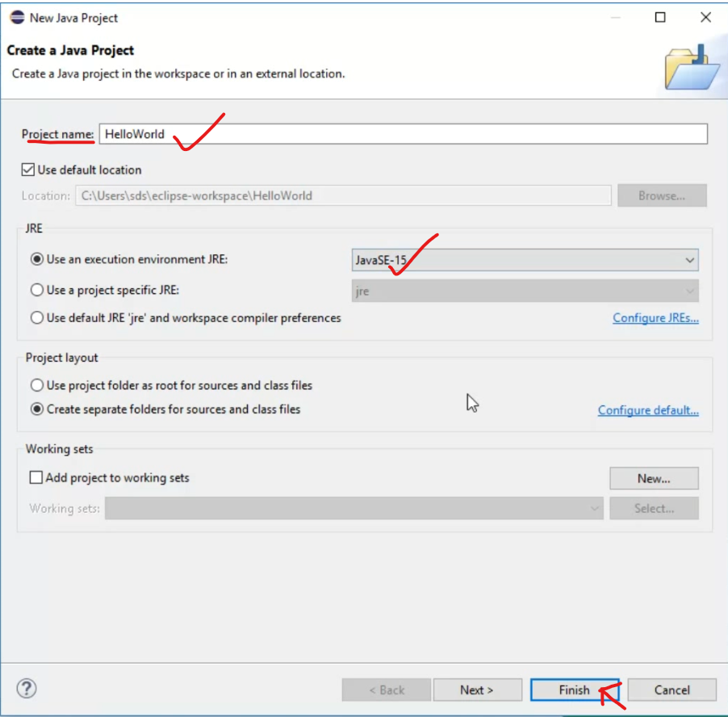Click the Next > button
The height and width of the screenshot is (717, 728).
click(476, 690)
